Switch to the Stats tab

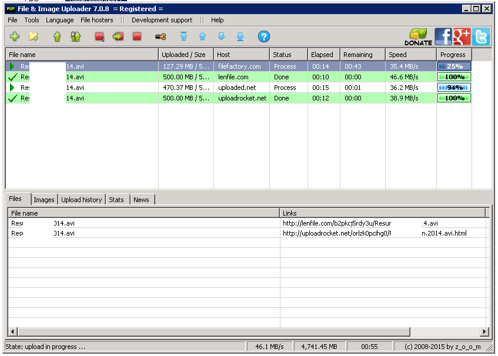point(116,200)
